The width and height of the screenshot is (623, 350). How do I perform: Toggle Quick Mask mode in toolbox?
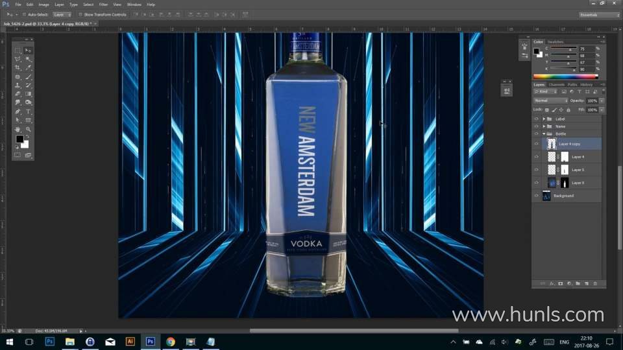pos(18,155)
